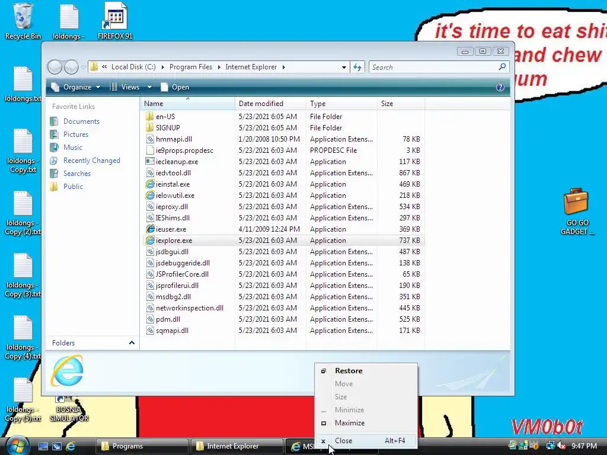Select the file named IEShims.dll
The height and width of the screenshot is (455, 607).
click(172, 218)
